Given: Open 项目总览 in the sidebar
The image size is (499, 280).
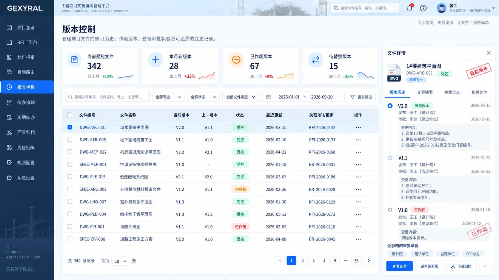Looking at the screenshot, I should 27,27.
